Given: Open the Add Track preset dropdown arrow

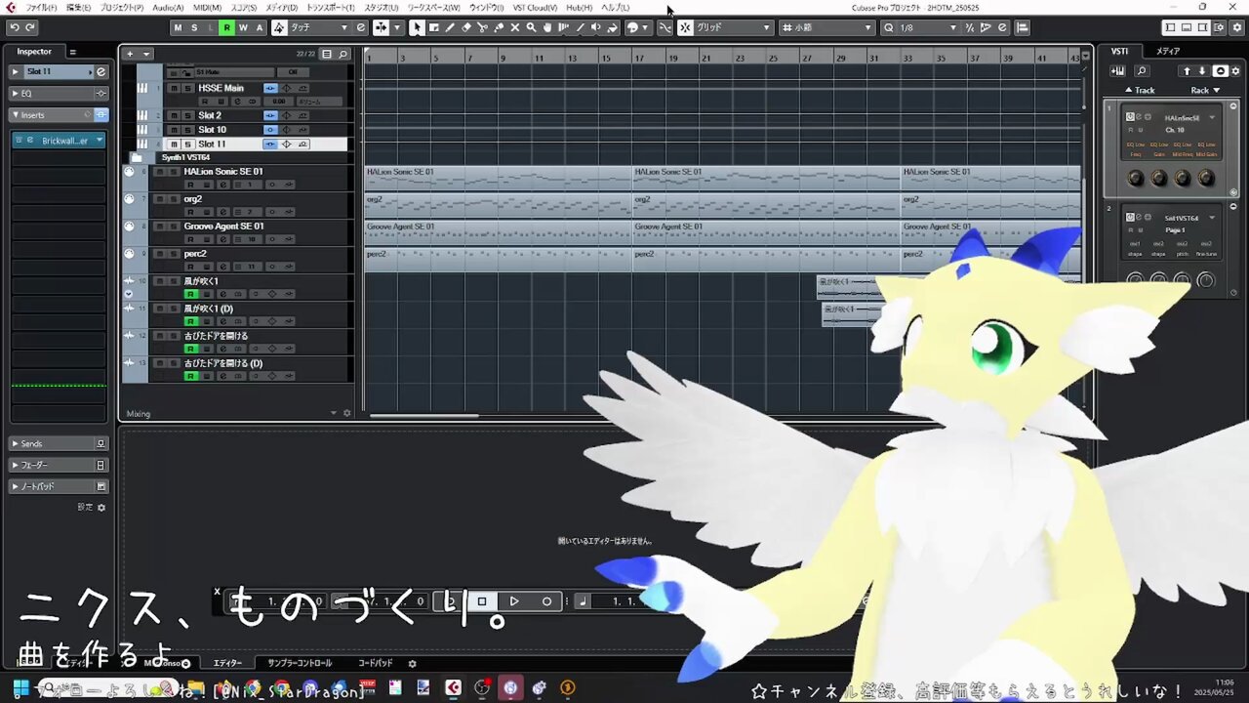Looking at the screenshot, I should [x=146, y=54].
